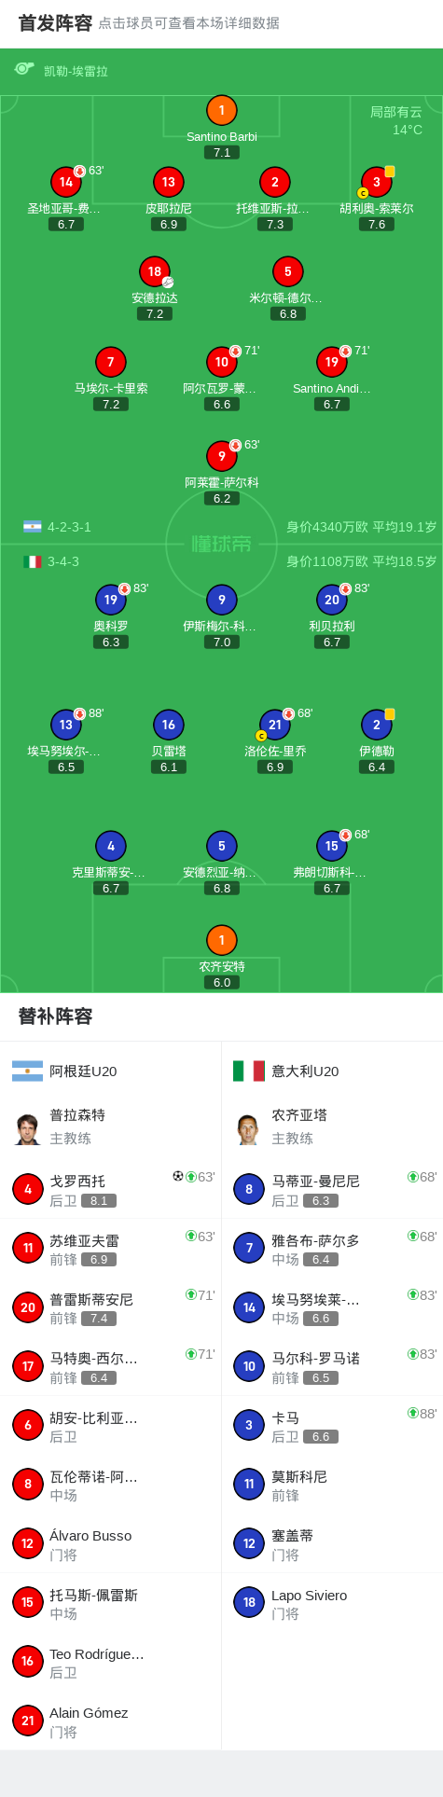The height and width of the screenshot is (1797, 443).
Task: Open substitute 普雷斯蒂安尼 number 20 entry
Action: pyautogui.click(x=111, y=1307)
